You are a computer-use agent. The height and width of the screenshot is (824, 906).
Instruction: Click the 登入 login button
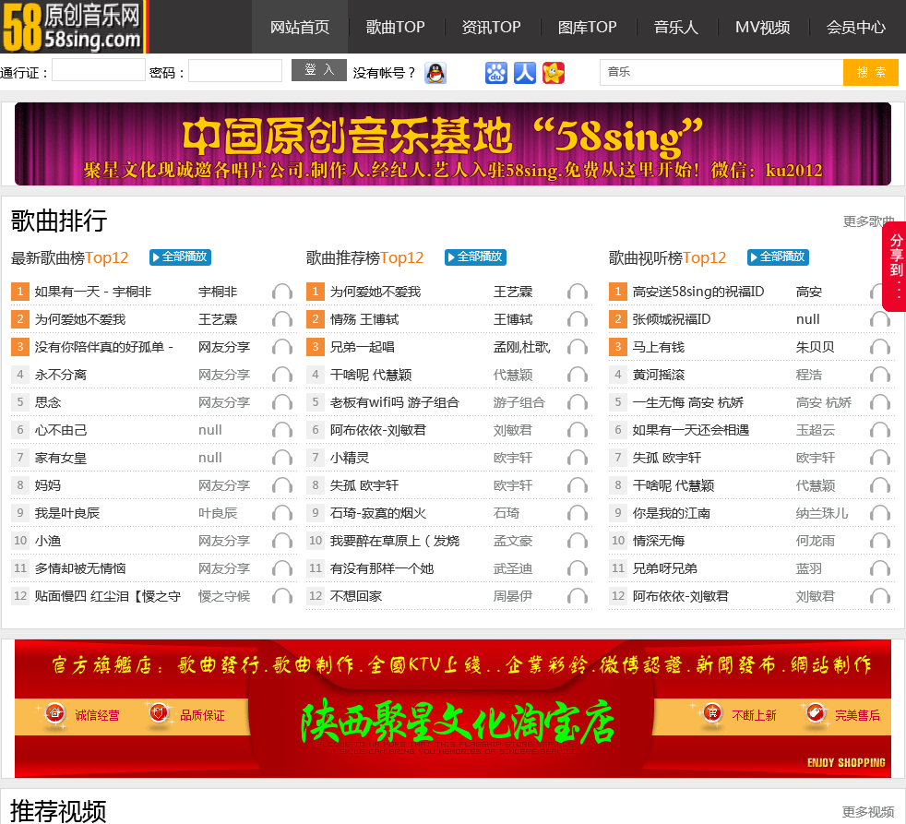coord(319,70)
